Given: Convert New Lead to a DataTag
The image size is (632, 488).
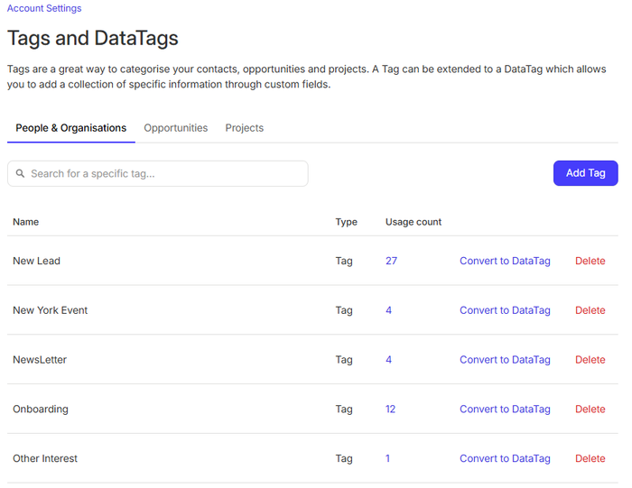Looking at the screenshot, I should [505, 261].
